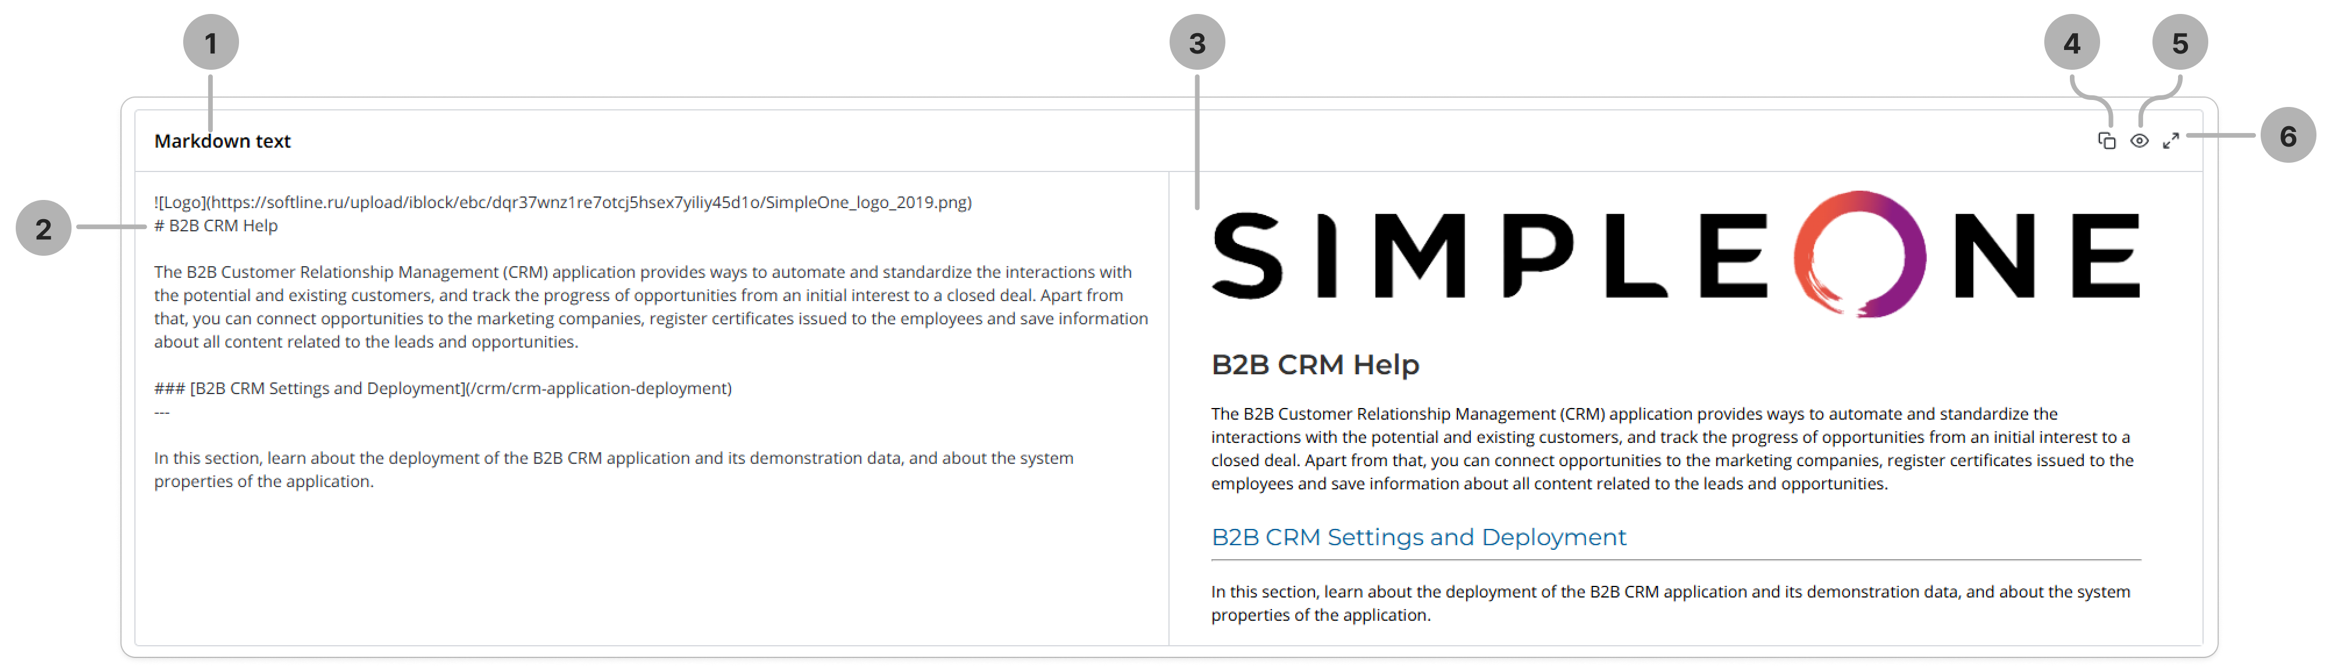The height and width of the screenshot is (669, 2331).
Task: Click callout number 4 circle
Action: point(2071,42)
